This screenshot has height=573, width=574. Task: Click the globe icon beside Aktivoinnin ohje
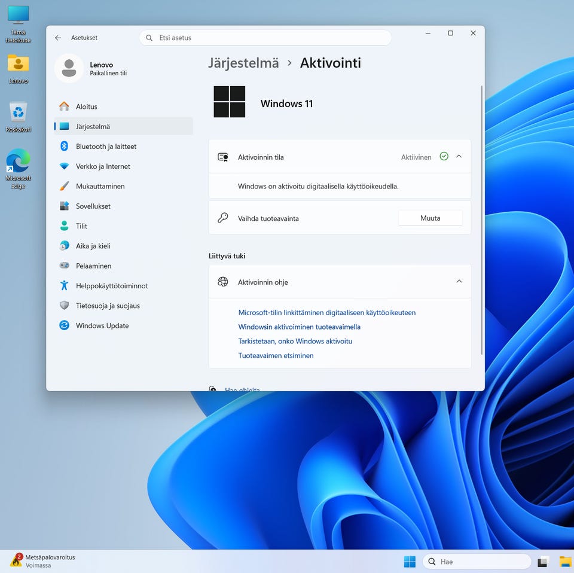pyautogui.click(x=223, y=282)
